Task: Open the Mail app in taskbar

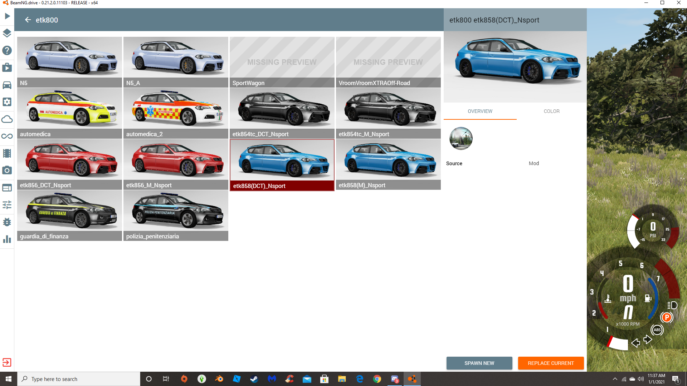Action: (x=307, y=379)
